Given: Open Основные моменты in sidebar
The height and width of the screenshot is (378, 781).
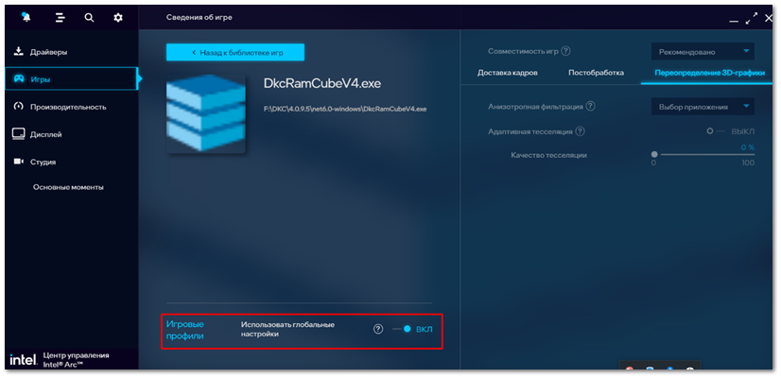Looking at the screenshot, I should (68, 187).
